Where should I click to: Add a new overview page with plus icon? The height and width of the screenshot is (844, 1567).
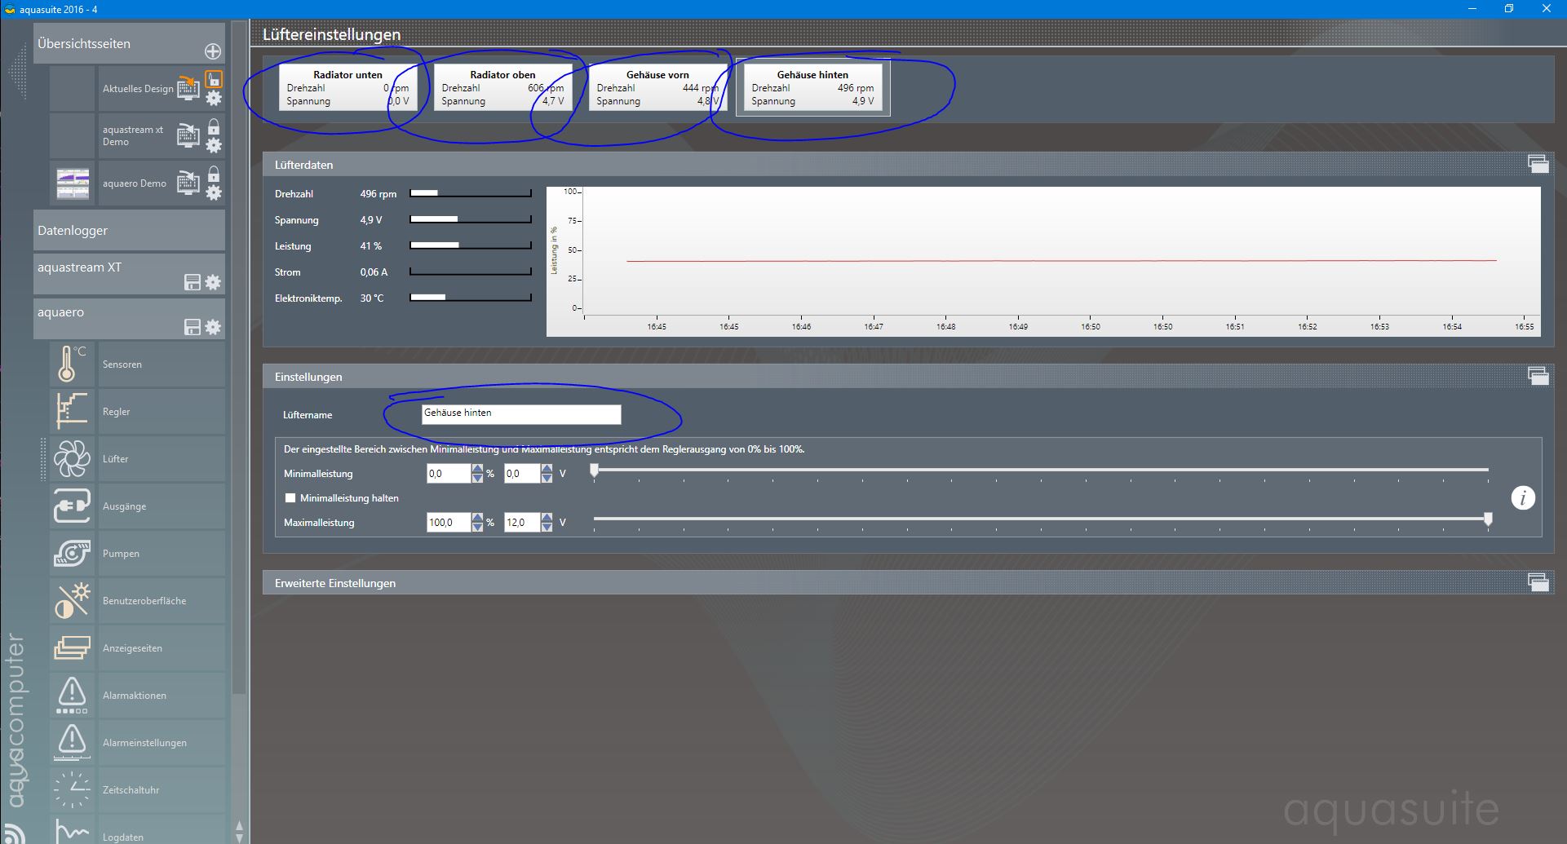[x=213, y=51]
